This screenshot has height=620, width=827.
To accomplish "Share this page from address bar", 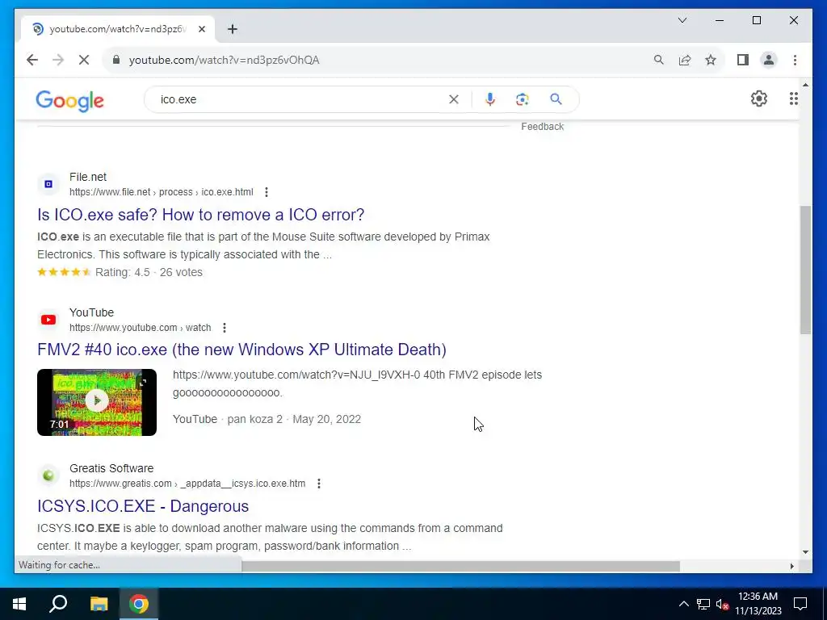I will pyautogui.click(x=685, y=60).
